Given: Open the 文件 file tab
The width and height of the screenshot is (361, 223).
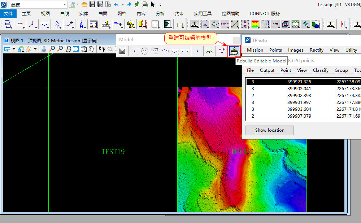Looking at the screenshot, I should click(x=8, y=14).
